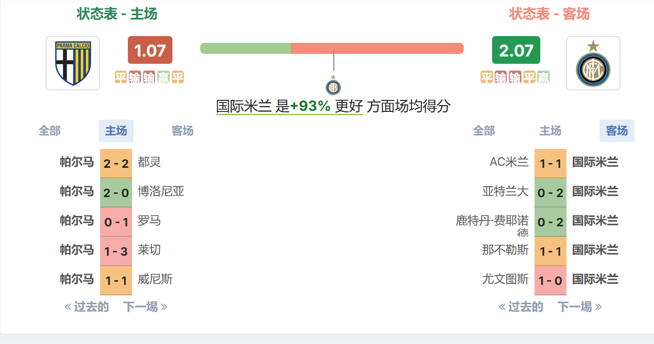Open 过去的 link under Parma matches

[x=86, y=307]
